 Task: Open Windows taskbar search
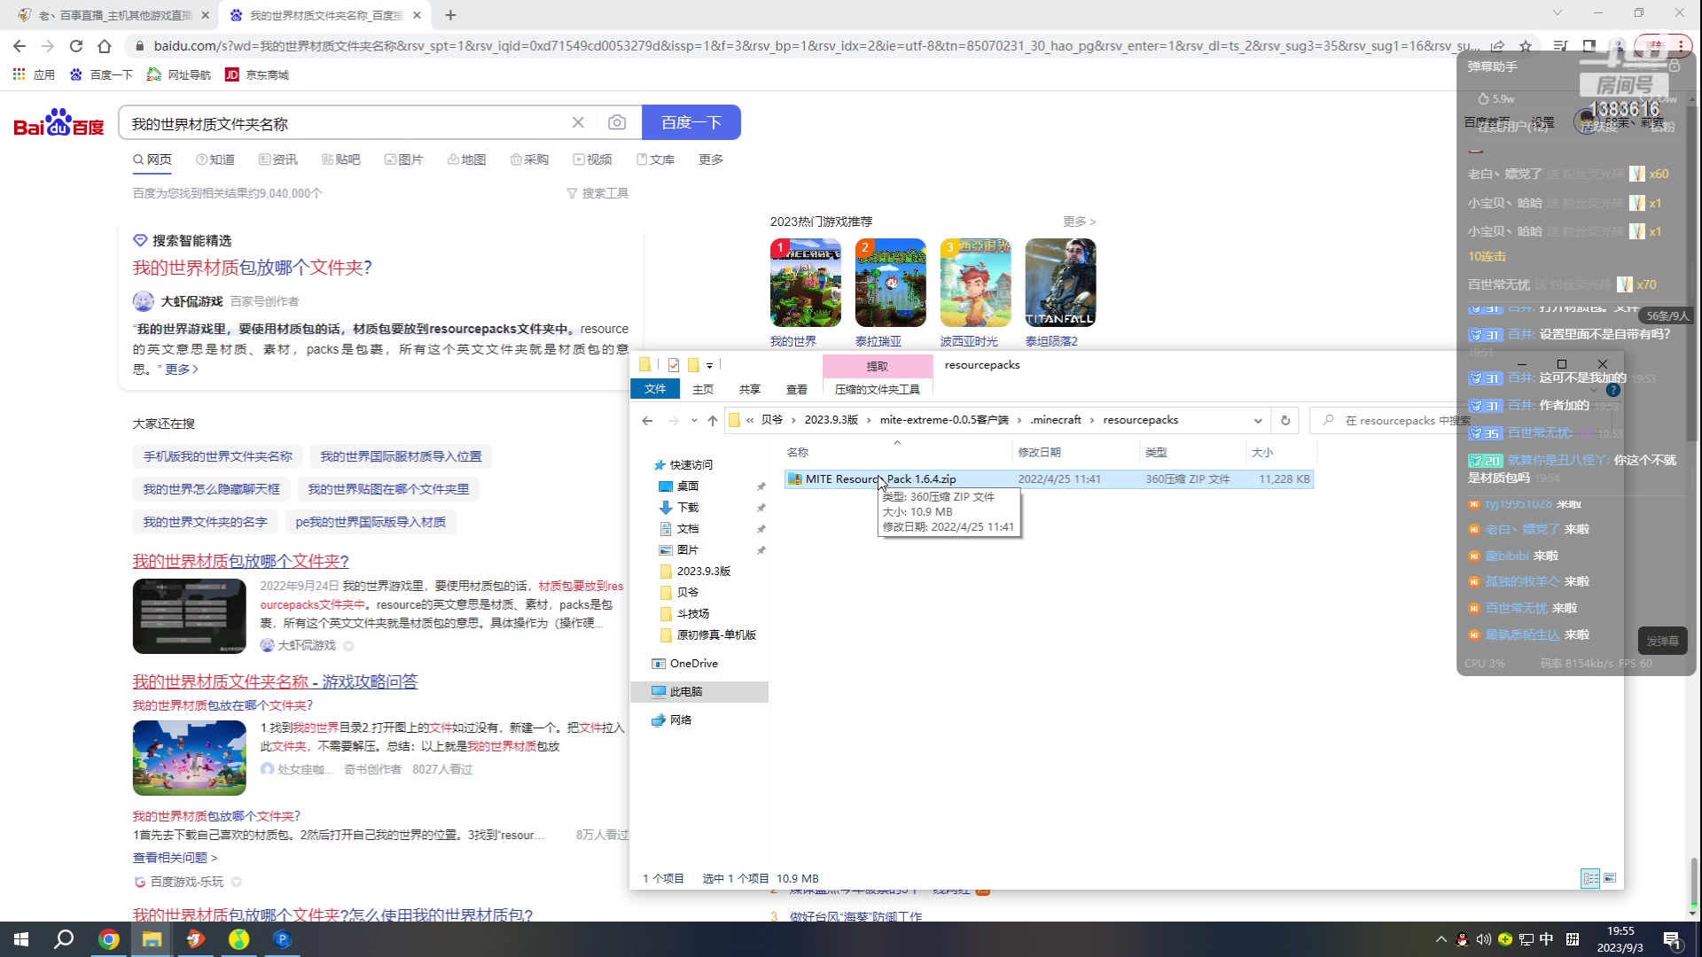[x=64, y=939]
